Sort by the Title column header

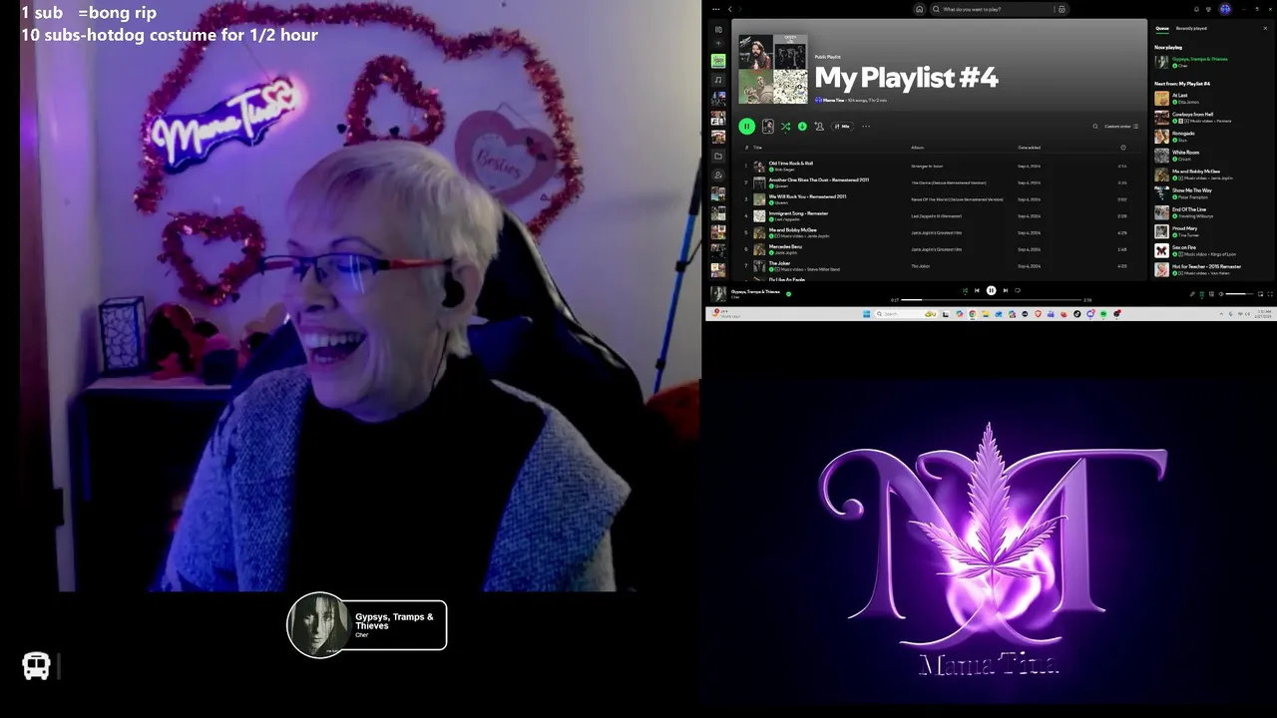757,147
